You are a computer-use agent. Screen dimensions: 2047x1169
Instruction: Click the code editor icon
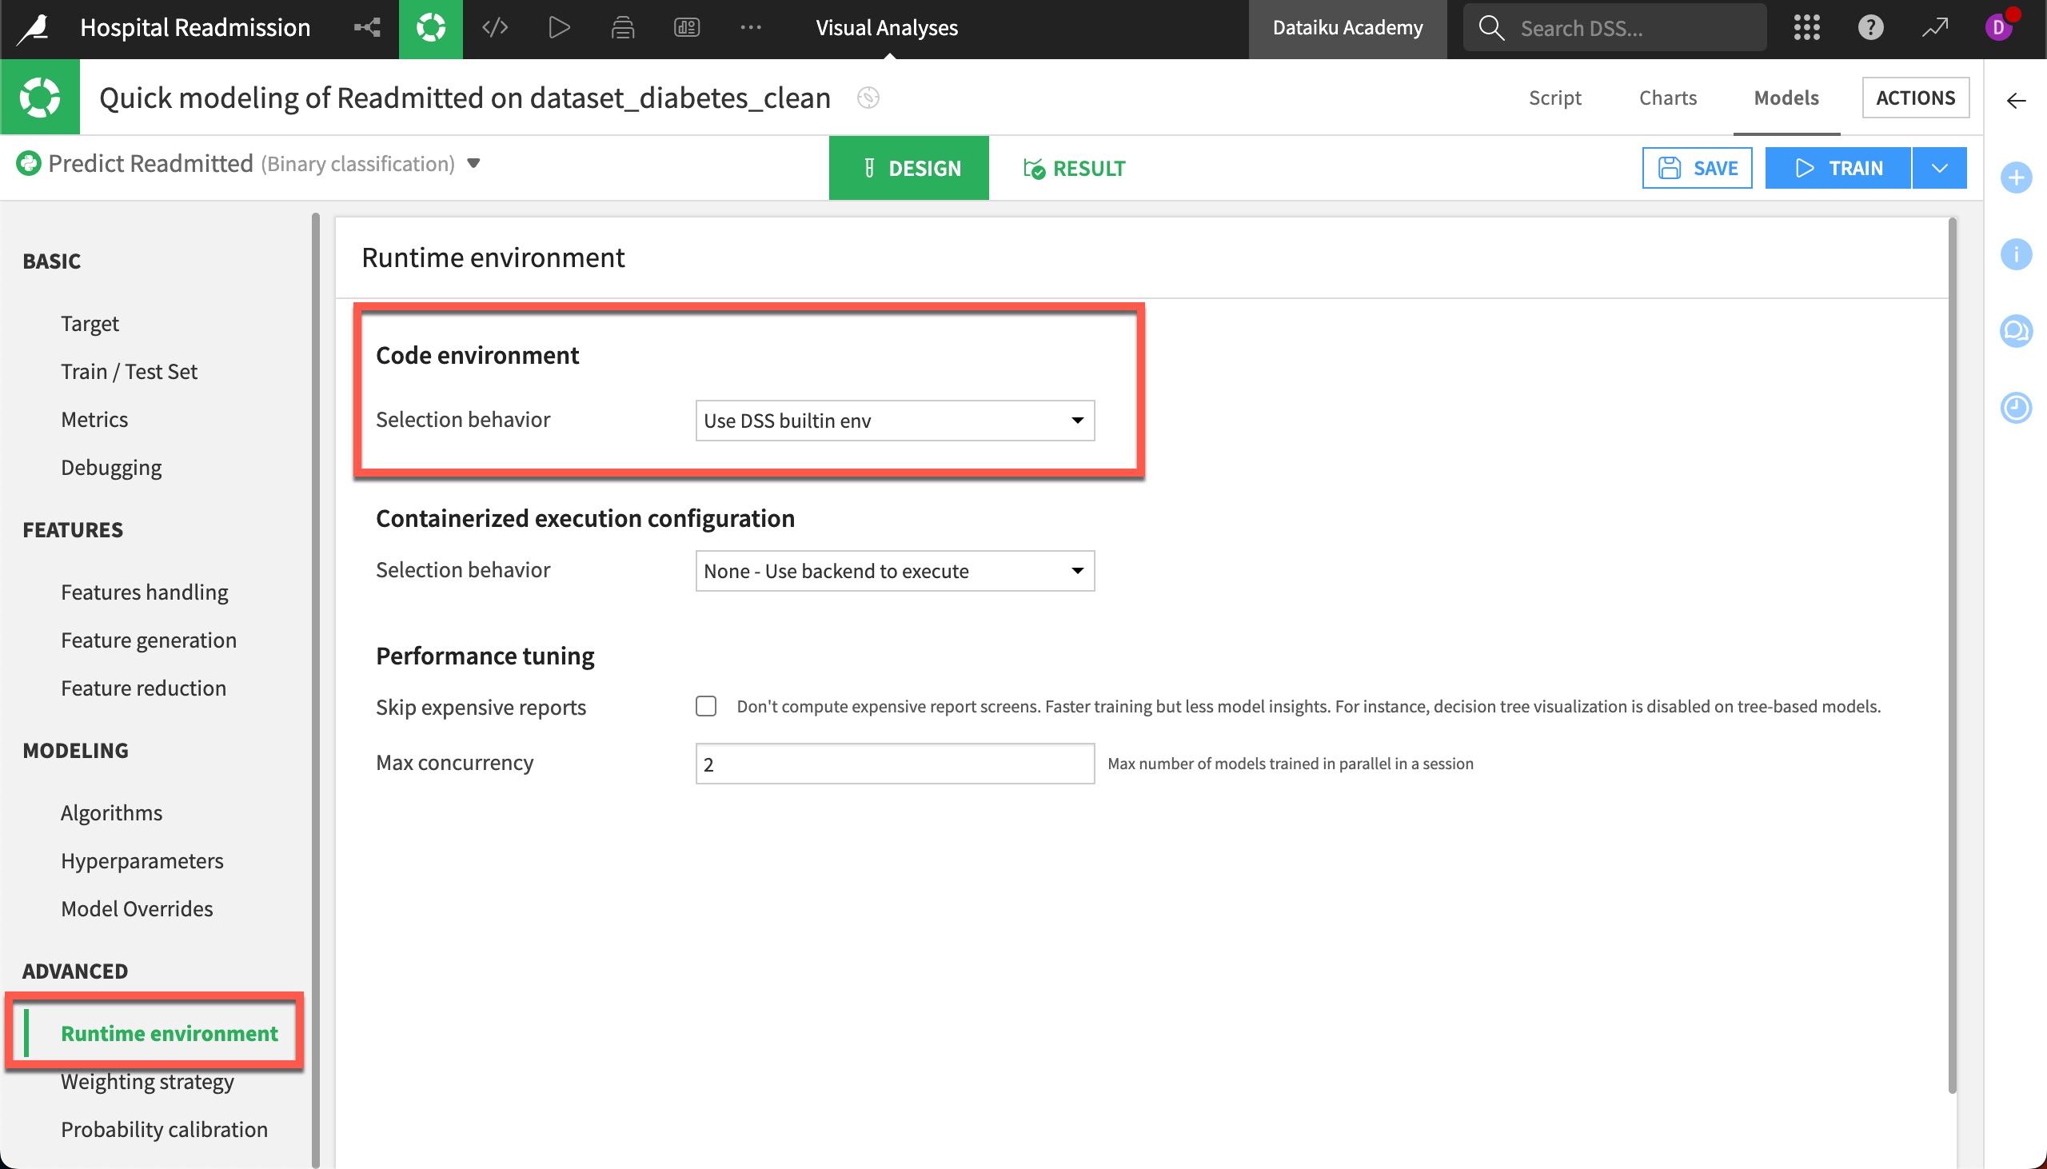495,28
